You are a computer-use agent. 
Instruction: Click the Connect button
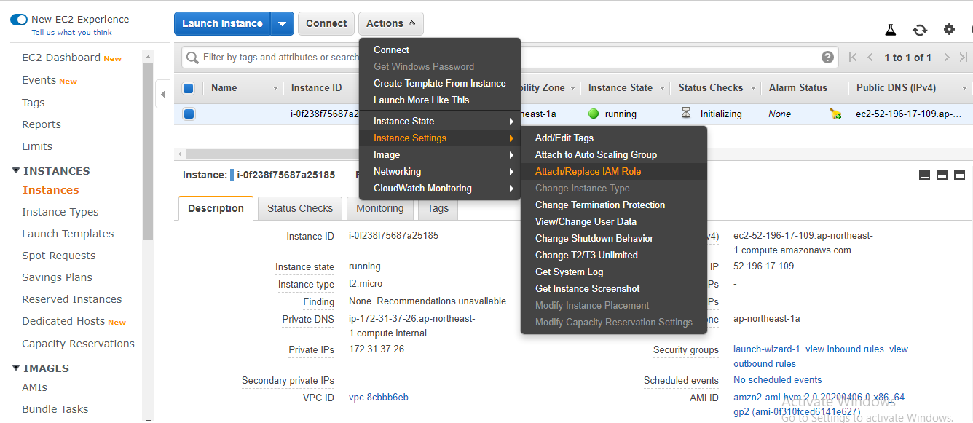click(x=326, y=24)
